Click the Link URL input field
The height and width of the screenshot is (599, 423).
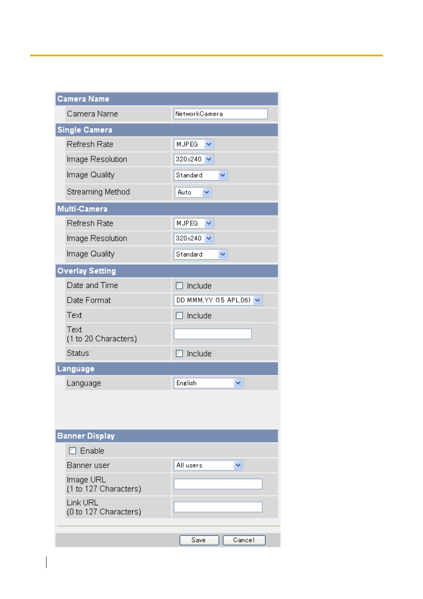(x=218, y=507)
